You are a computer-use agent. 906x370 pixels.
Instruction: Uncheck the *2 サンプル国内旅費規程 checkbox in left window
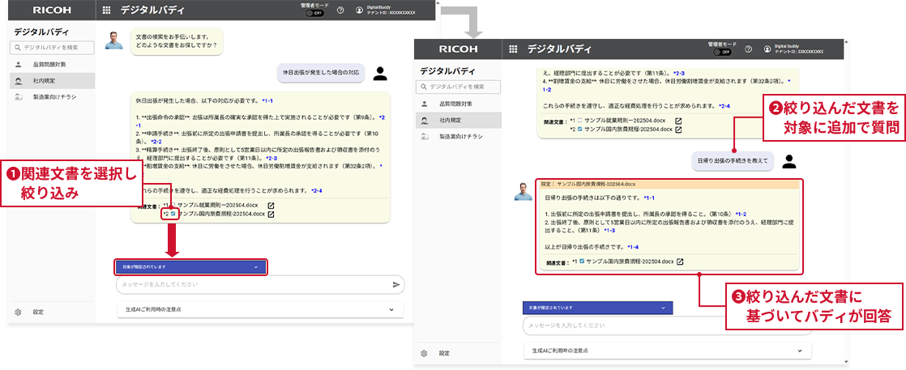(x=173, y=215)
